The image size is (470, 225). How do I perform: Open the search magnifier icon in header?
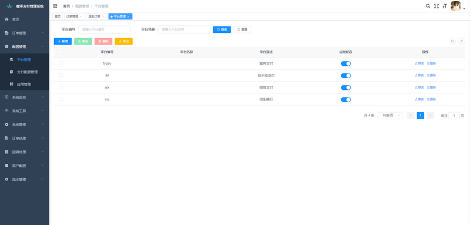(x=428, y=6)
